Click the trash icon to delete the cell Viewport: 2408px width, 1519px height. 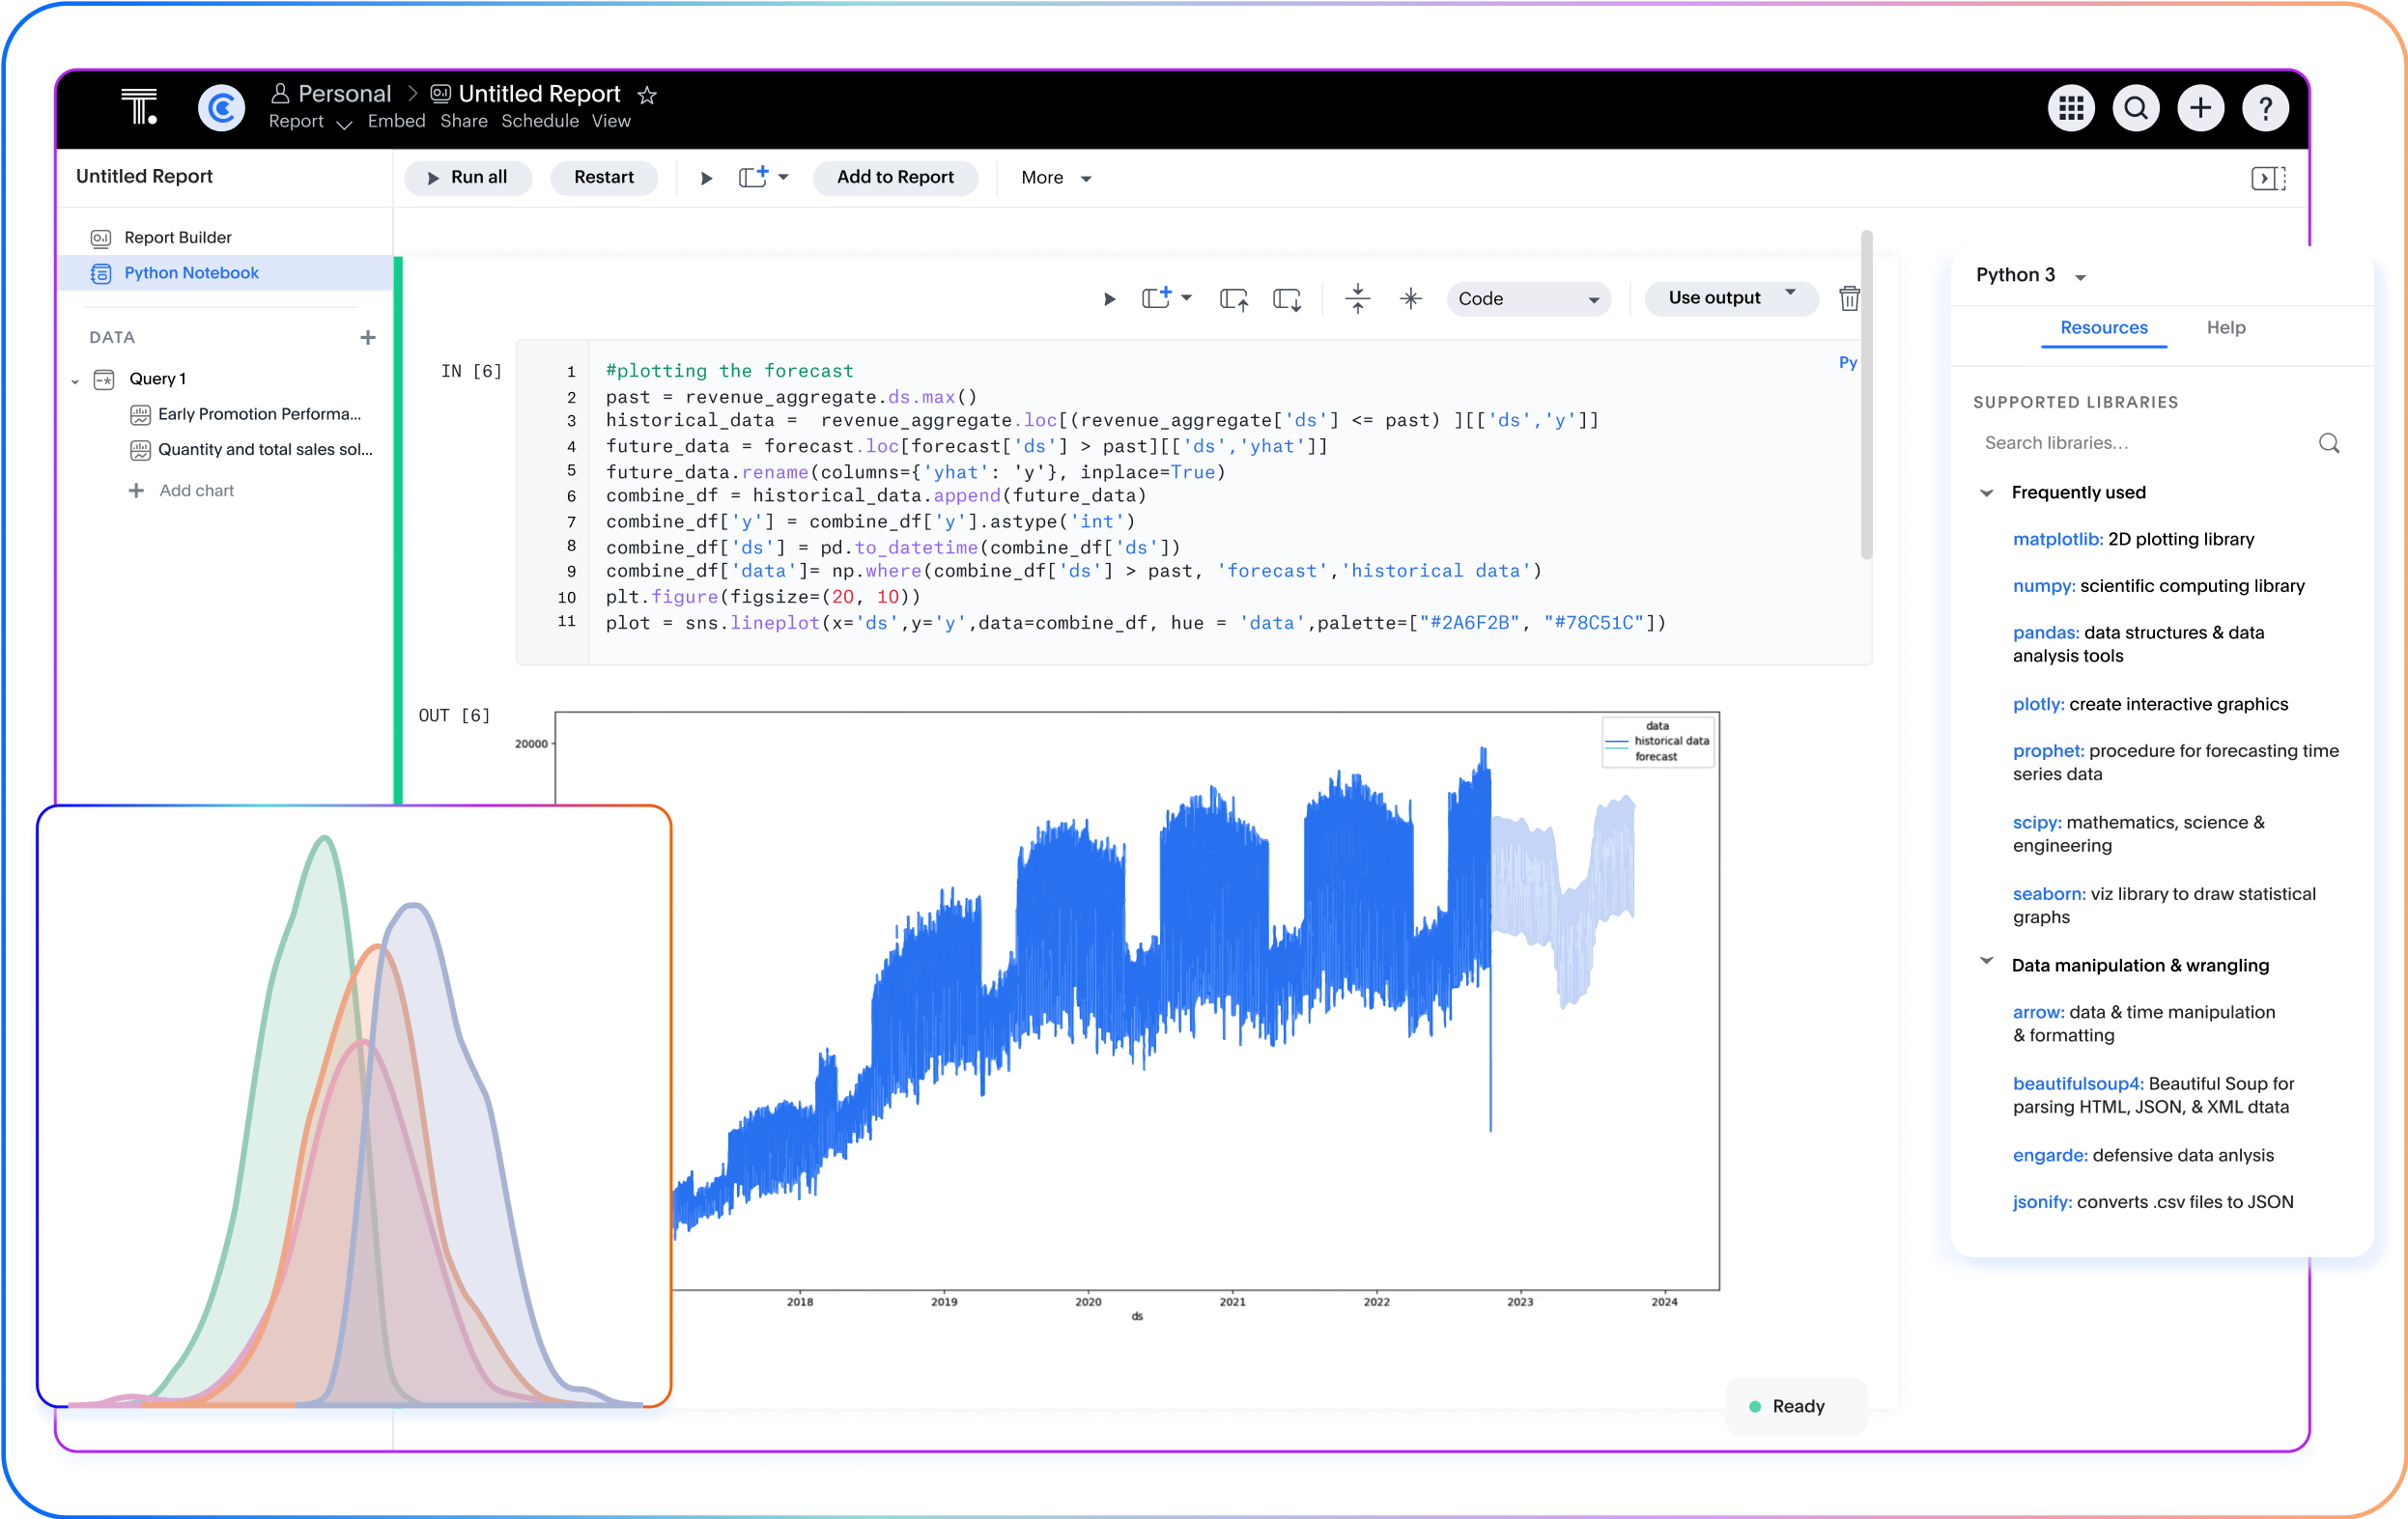pyautogui.click(x=1849, y=298)
